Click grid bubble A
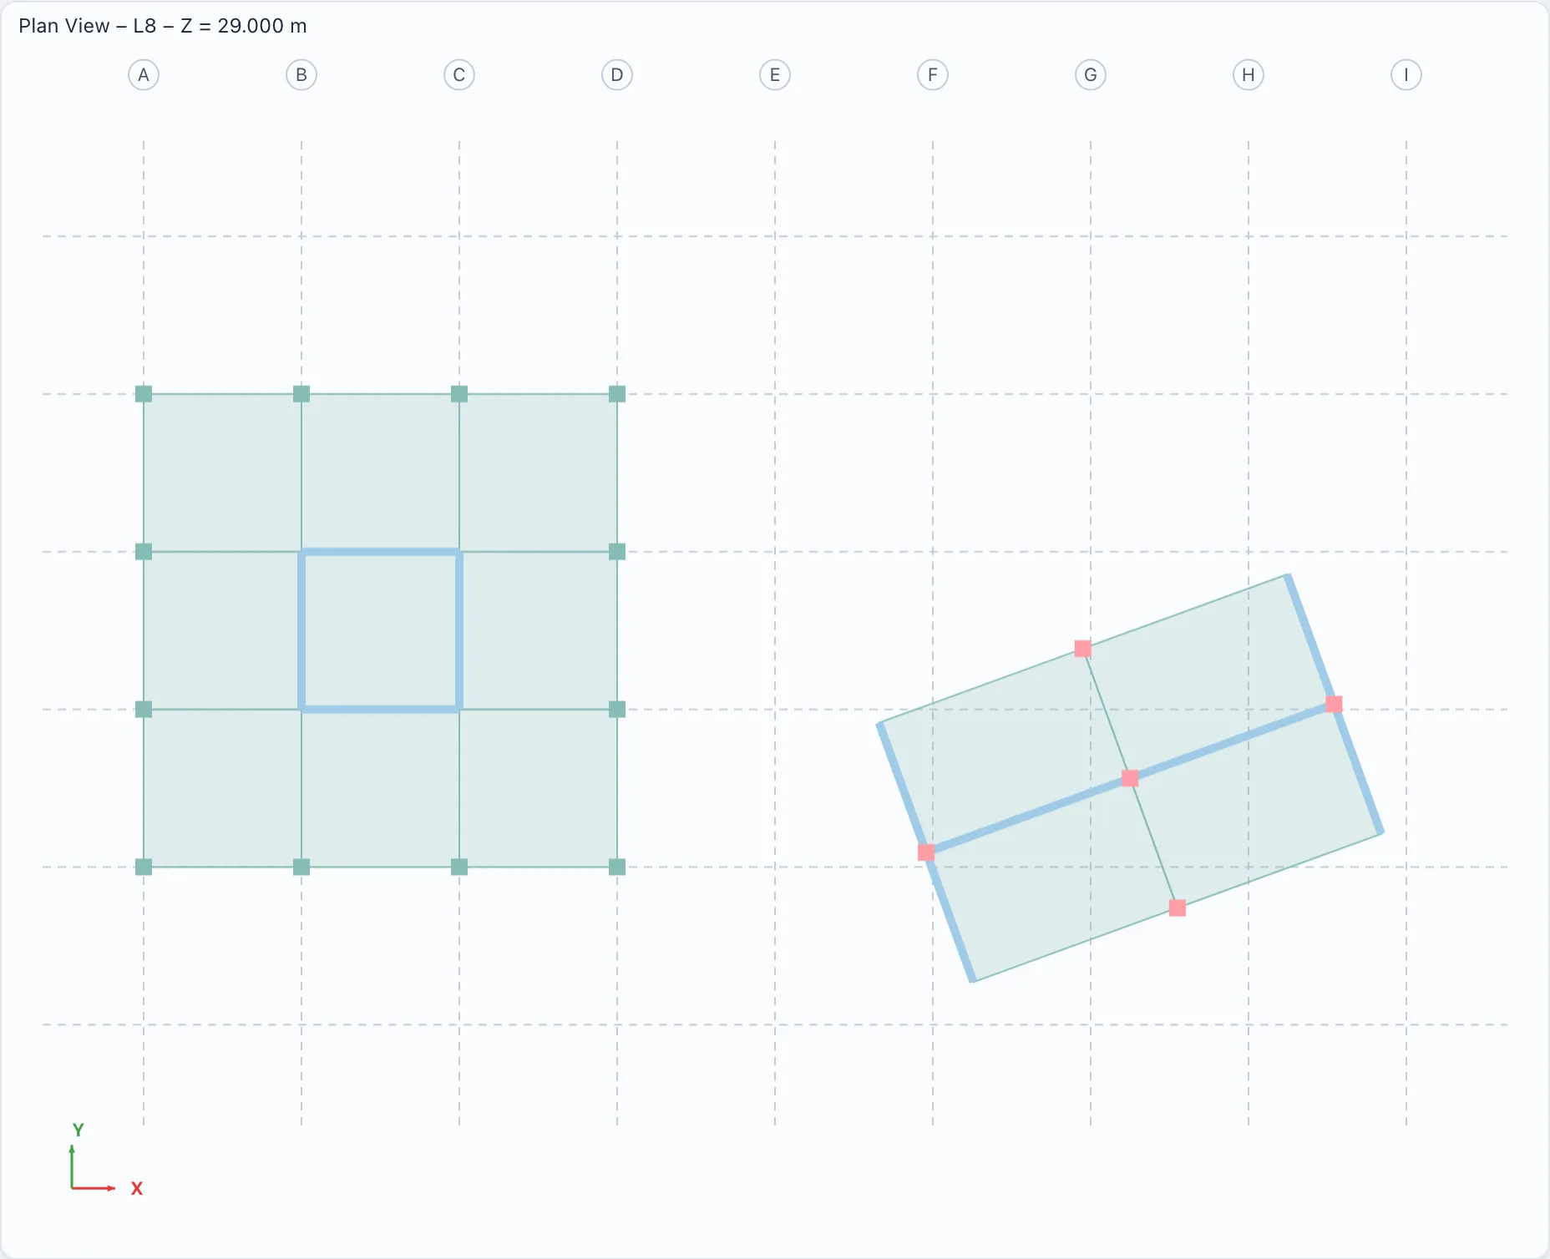The height and width of the screenshot is (1259, 1550). coord(144,75)
